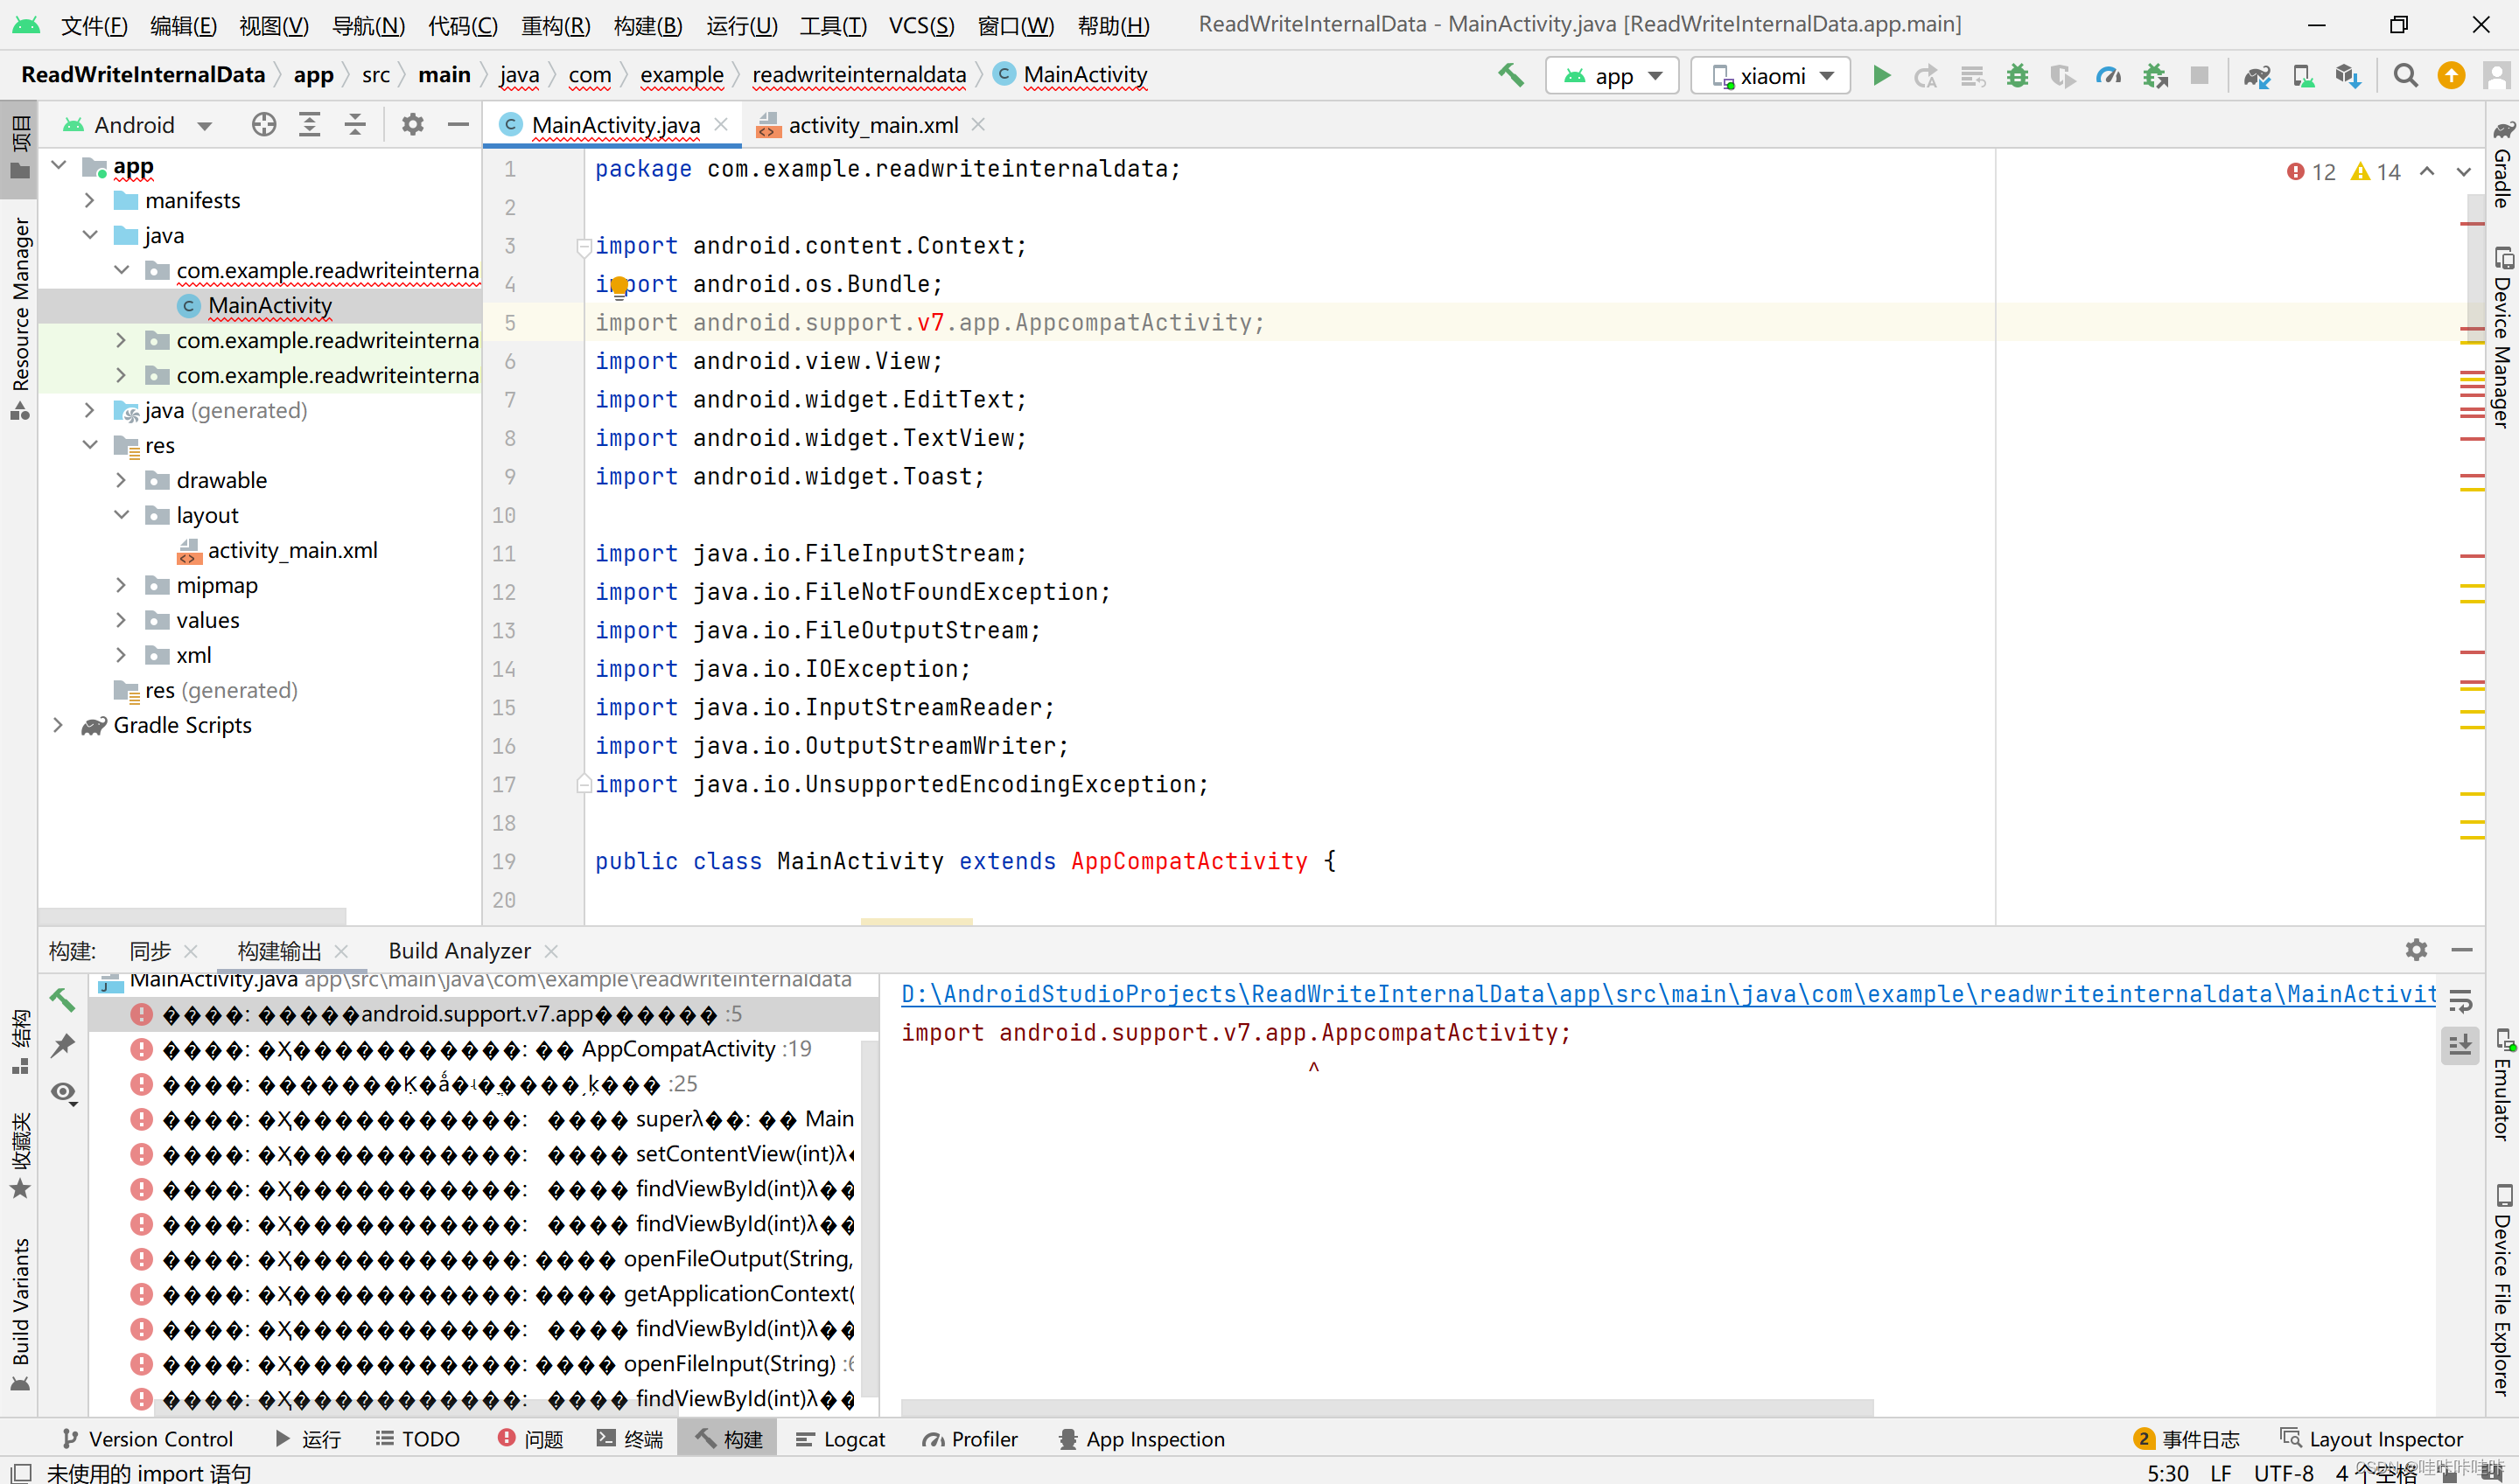Click the Select Opened File target icon
The width and height of the screenshot is (2519, 1484).
click(264, 125)
